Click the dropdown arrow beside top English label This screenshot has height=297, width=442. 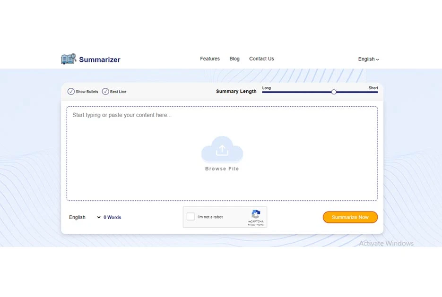(377, 59)
